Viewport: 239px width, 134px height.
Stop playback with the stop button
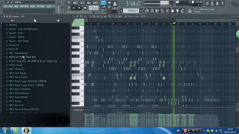click(x=79, y=8)
